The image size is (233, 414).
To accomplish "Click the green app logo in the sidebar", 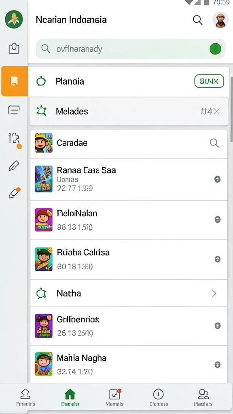I will click(x=14, y=19).
